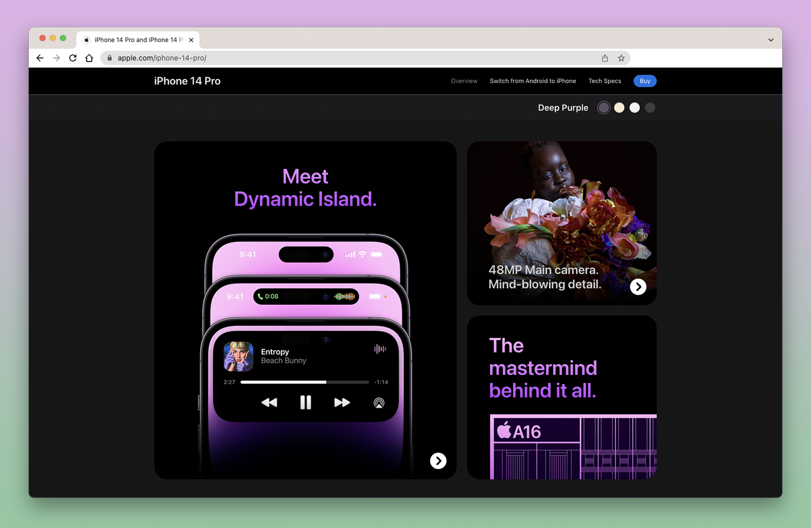The height and width of the screenshot is (528, 811).
Task: Choose the Gold color swatch
Action: tap(619, 108)
